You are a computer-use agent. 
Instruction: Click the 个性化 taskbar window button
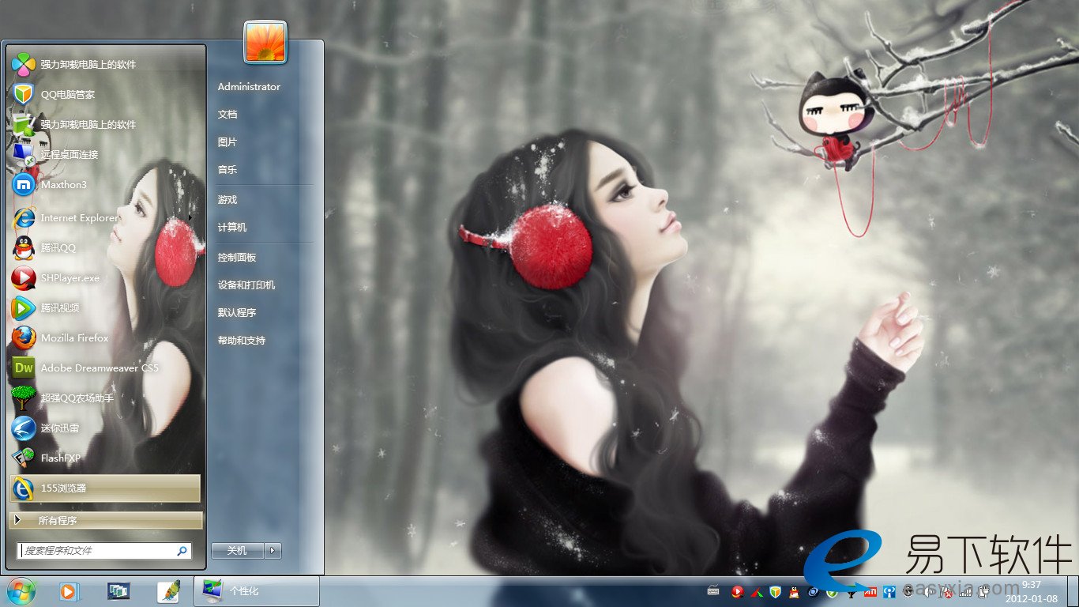coord(256,591)
